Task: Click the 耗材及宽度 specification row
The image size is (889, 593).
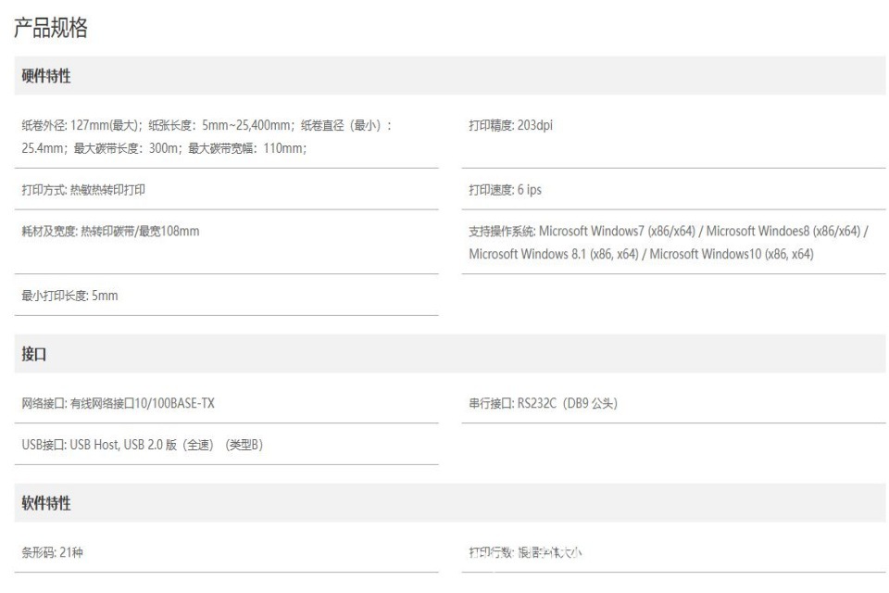Action: [x=110, y=232]
